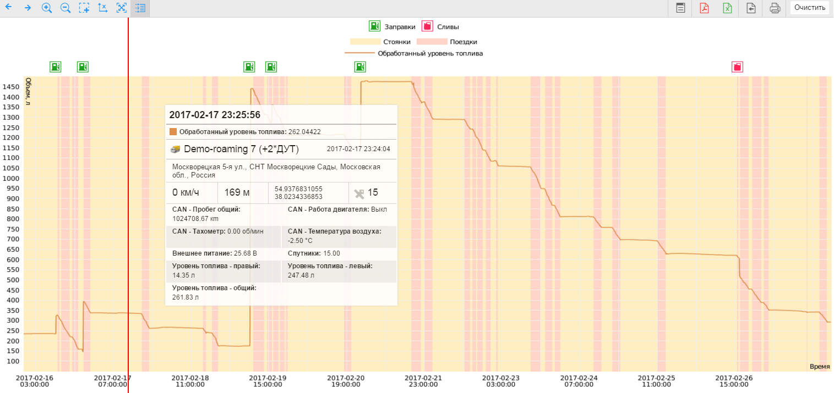Zoom in on the chart
Viewport: 834px width, 393px height.
(x=47, y=8)
